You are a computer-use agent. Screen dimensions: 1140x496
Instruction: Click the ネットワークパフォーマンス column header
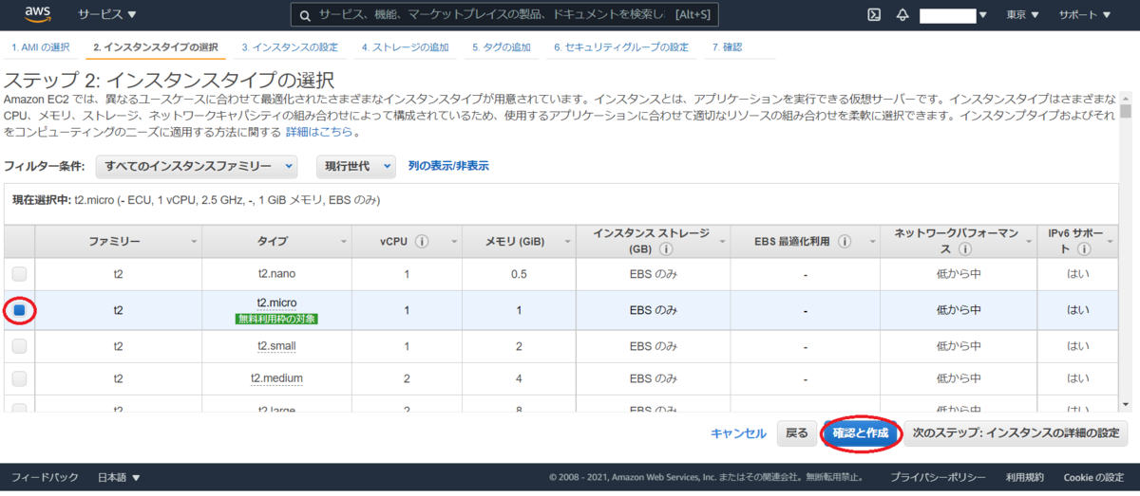tap(957, 242)
